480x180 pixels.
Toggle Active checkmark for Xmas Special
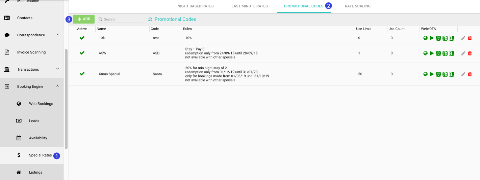click(x=82, y=74)
